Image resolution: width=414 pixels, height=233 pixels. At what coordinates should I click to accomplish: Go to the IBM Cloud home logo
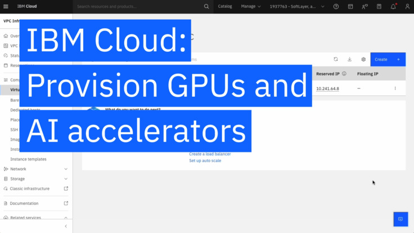[27, 6]
